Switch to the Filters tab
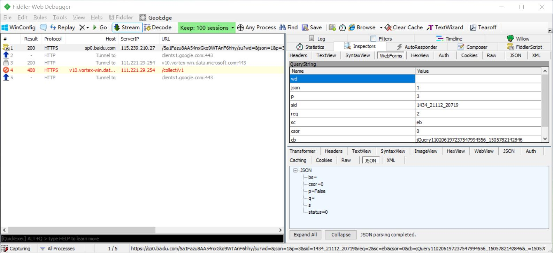553x253 pixels. (x=381, y=39)
